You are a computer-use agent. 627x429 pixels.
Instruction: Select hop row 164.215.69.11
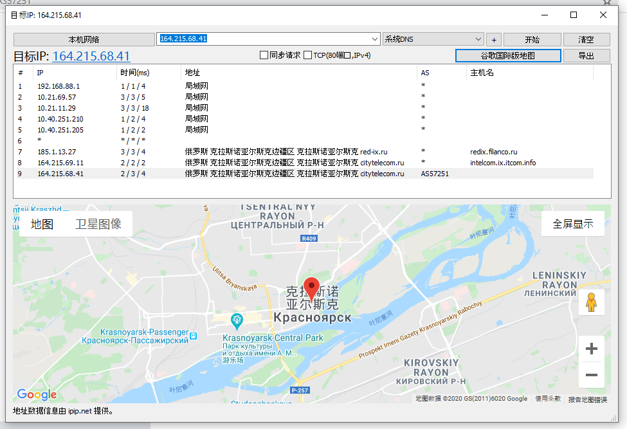tap(304, 163)
